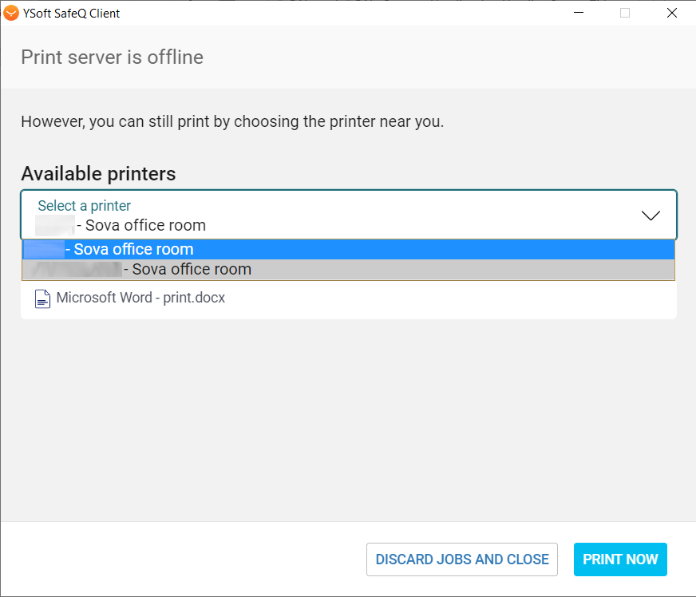Viewport: 696px width, 597px height.
Task: Click the blurred printer name in highlighted option
Action: 44,249
